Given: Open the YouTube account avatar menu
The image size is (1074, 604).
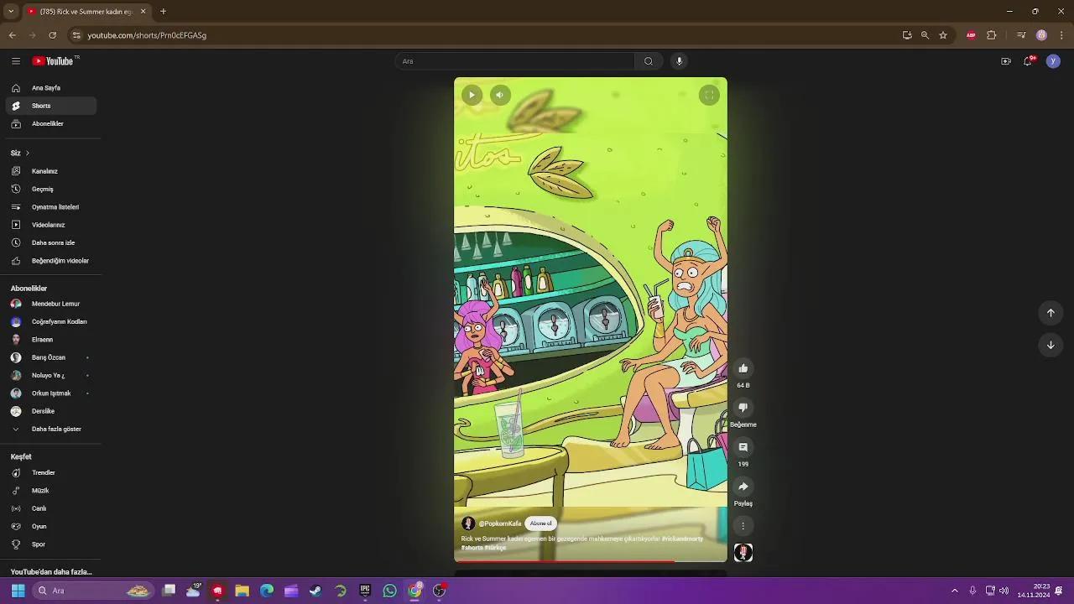Looking at the screenshot, I should point(1053,61).
